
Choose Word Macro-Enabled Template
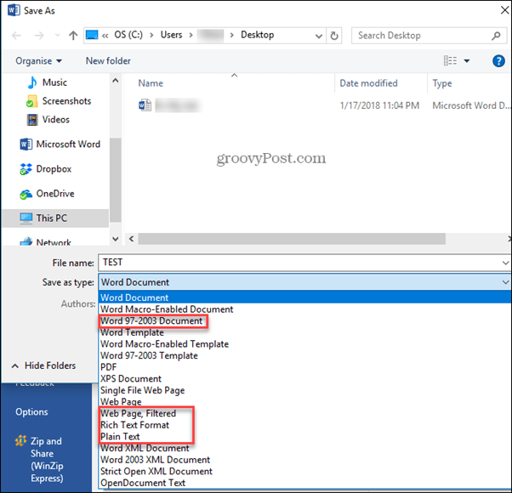coord(164,344)
